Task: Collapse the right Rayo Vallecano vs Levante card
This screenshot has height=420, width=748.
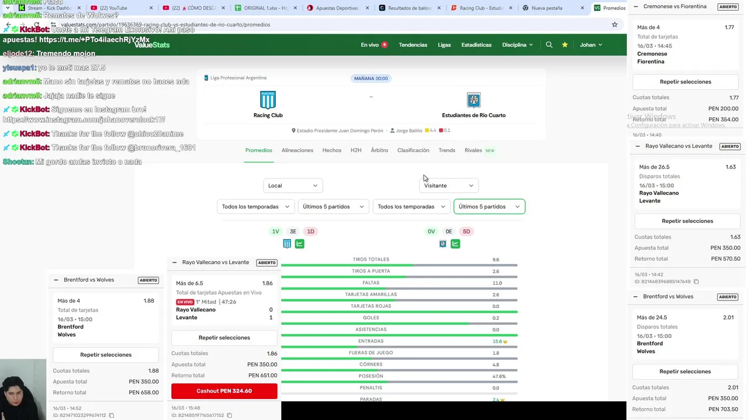Action: point(638,146)
